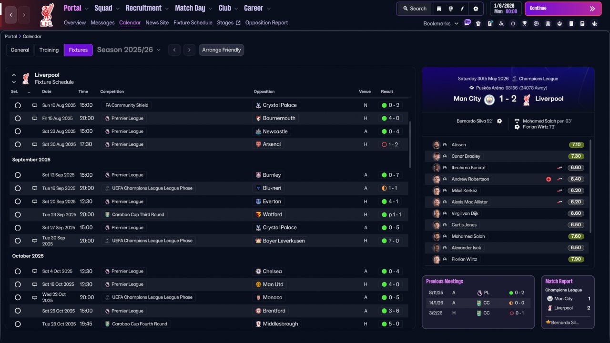Switch to the General calendar tab

tap(20, 50)
